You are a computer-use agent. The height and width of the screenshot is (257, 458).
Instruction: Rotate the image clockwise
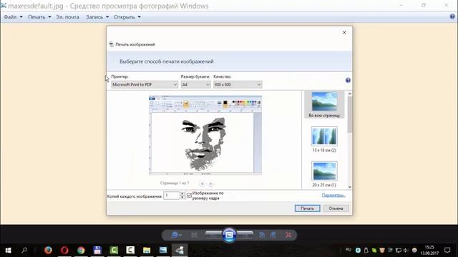273,235
